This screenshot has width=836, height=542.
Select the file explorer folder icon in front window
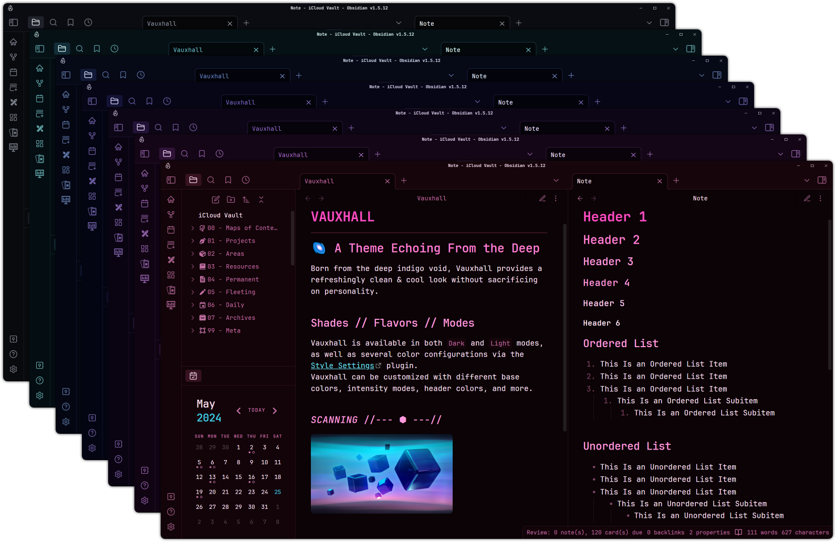(x=193, y=180)
